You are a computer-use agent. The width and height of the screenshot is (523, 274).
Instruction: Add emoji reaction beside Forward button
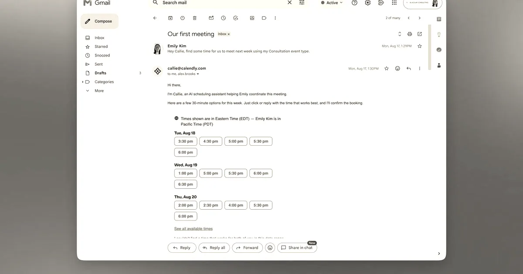(x=270, y=247)
